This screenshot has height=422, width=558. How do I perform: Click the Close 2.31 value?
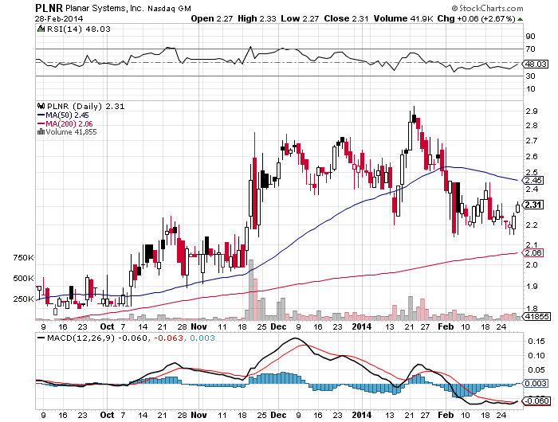(346, 18)
